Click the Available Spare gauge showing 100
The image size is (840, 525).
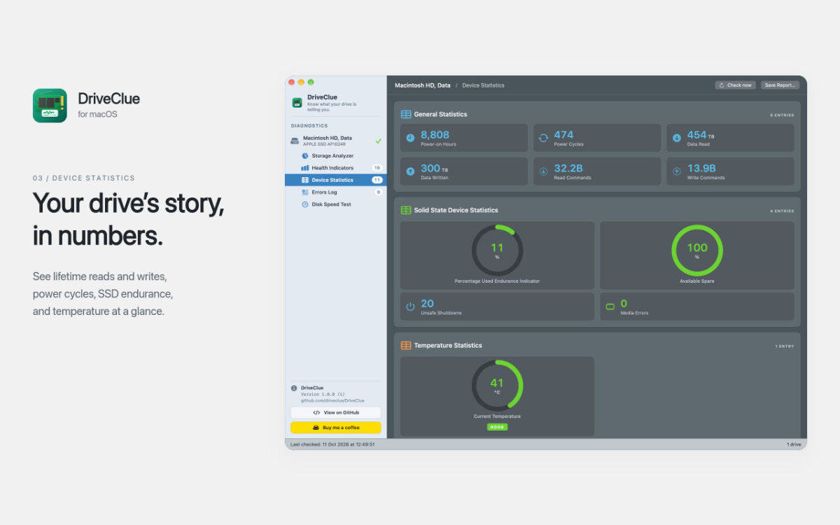point(697,250)
